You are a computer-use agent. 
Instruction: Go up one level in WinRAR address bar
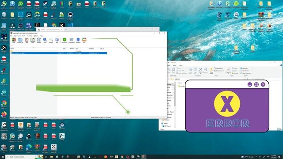coord(12,45)
